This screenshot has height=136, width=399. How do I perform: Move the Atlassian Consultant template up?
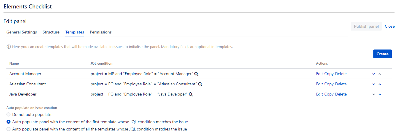(x=380, y=84)
